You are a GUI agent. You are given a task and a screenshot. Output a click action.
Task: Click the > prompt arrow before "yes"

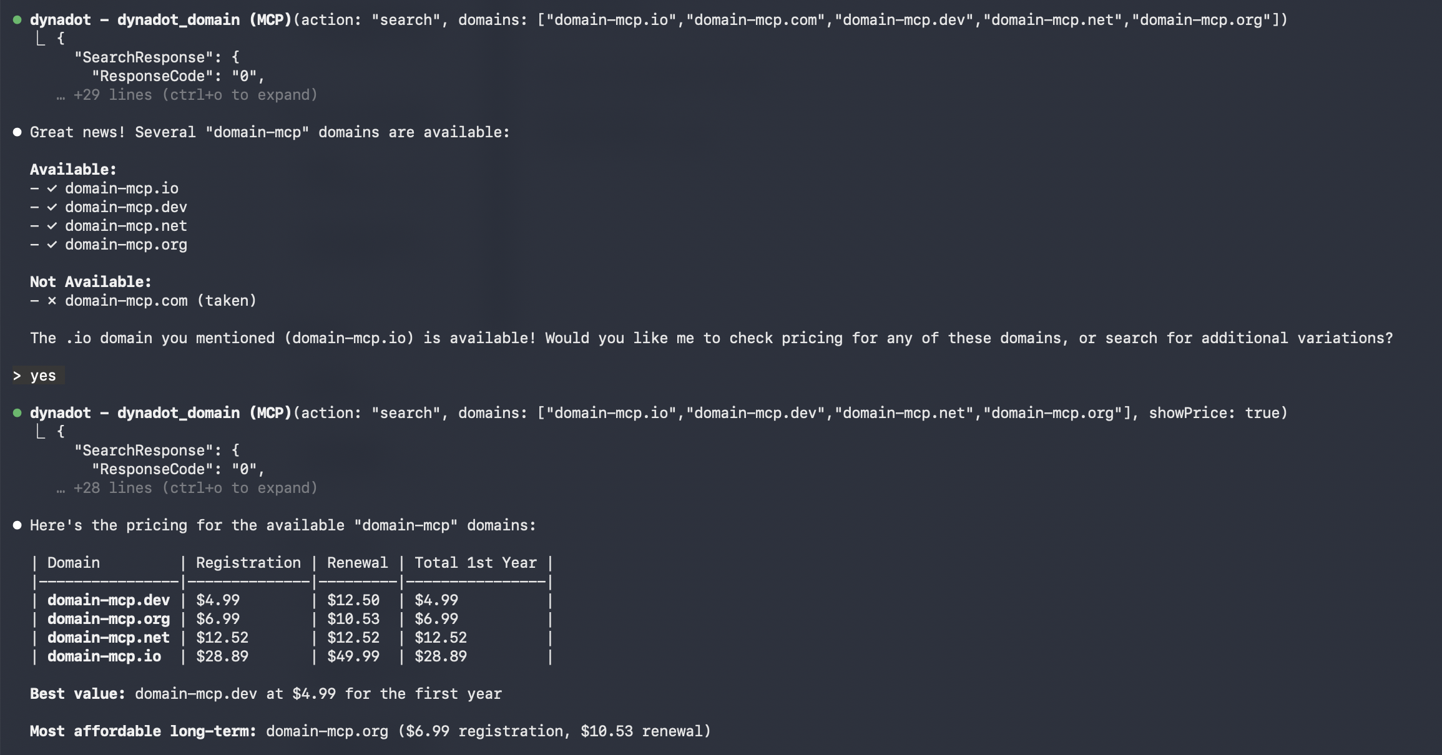pos(17,376)
